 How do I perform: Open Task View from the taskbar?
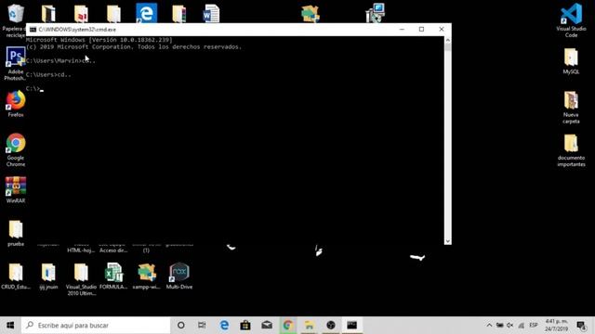tap(202, 326)
